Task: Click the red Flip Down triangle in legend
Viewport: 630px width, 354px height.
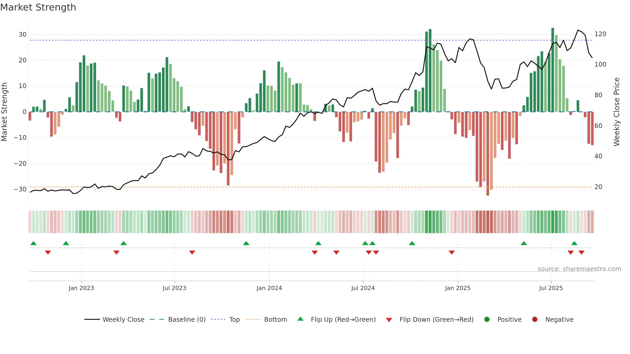Action: [x=389, y=320]
